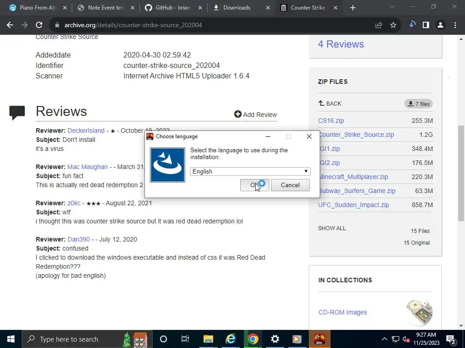Click the network icon in system tray
Screen dimensions: 465x348
[x=396, y=339]
